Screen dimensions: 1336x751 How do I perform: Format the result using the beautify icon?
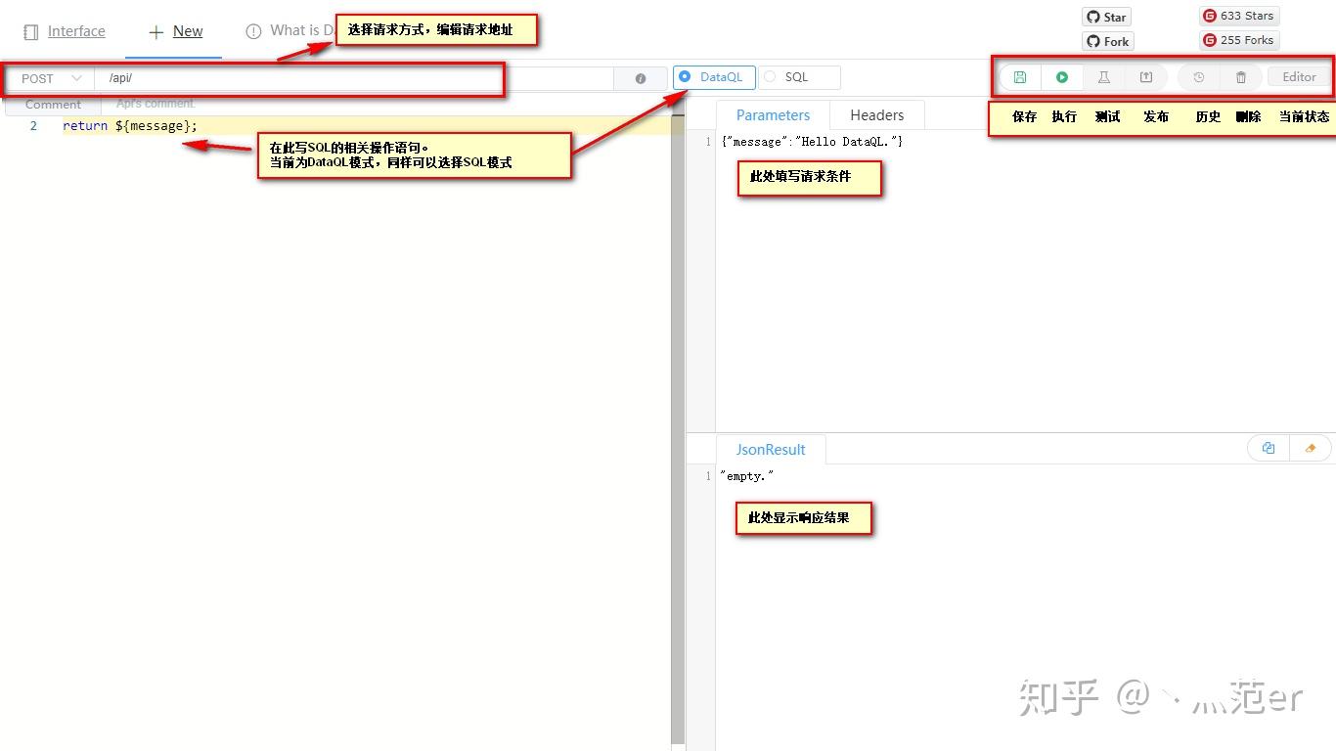point(1311,447)
